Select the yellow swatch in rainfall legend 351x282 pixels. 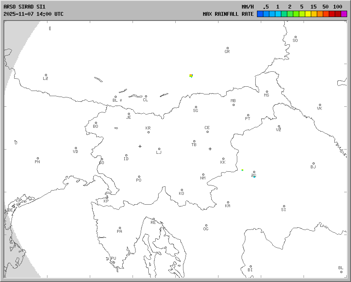(308, 14)
